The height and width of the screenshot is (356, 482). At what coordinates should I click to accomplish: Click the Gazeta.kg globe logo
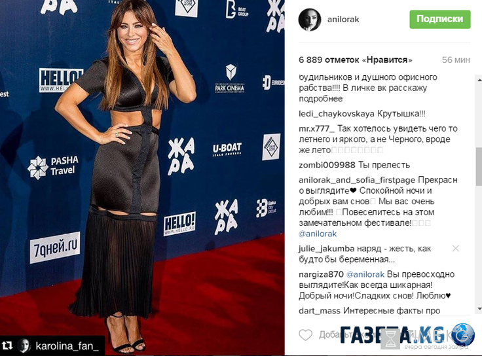(x=463, y=335)
